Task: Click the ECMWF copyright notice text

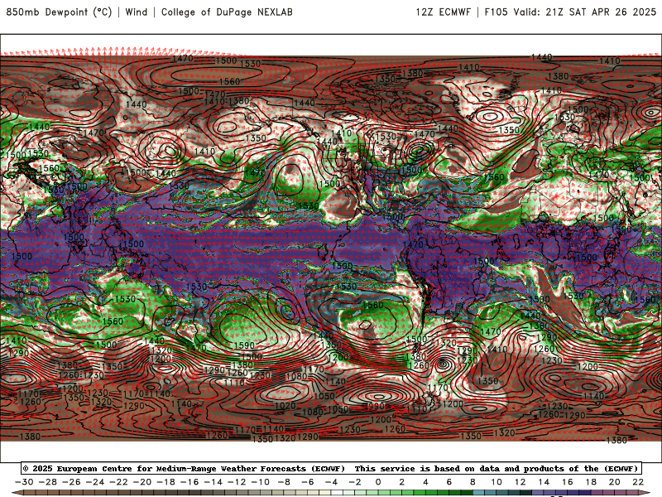Action: coord(332,468)
